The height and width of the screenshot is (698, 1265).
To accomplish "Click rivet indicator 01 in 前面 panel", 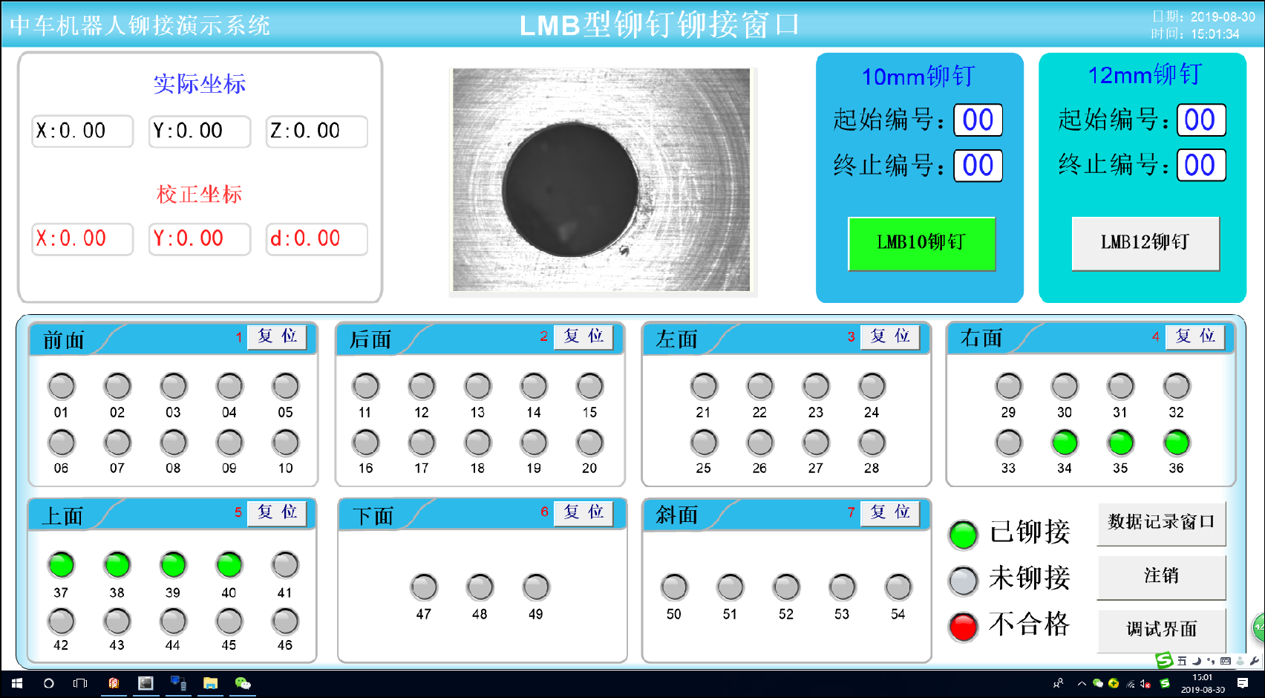I will click(x=62, y=386).
